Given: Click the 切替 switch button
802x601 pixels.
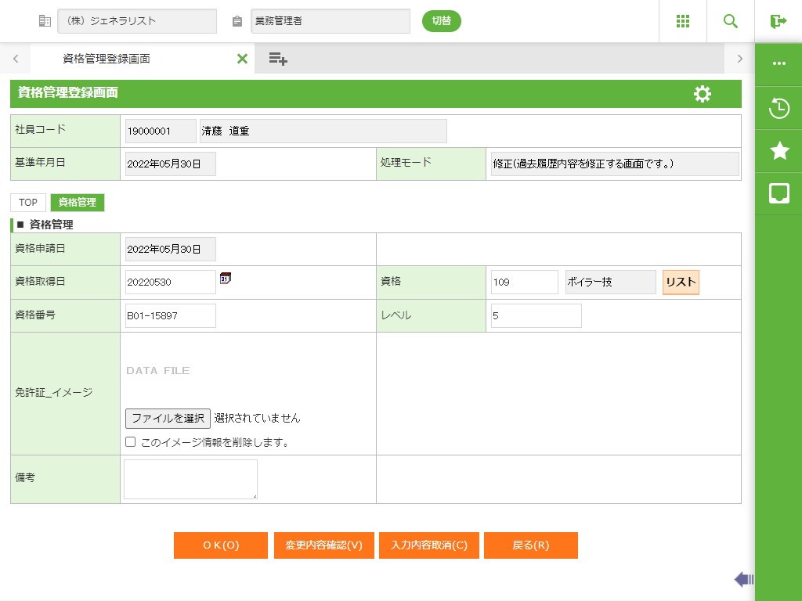Looking at the screenshot, I should 442,21.
